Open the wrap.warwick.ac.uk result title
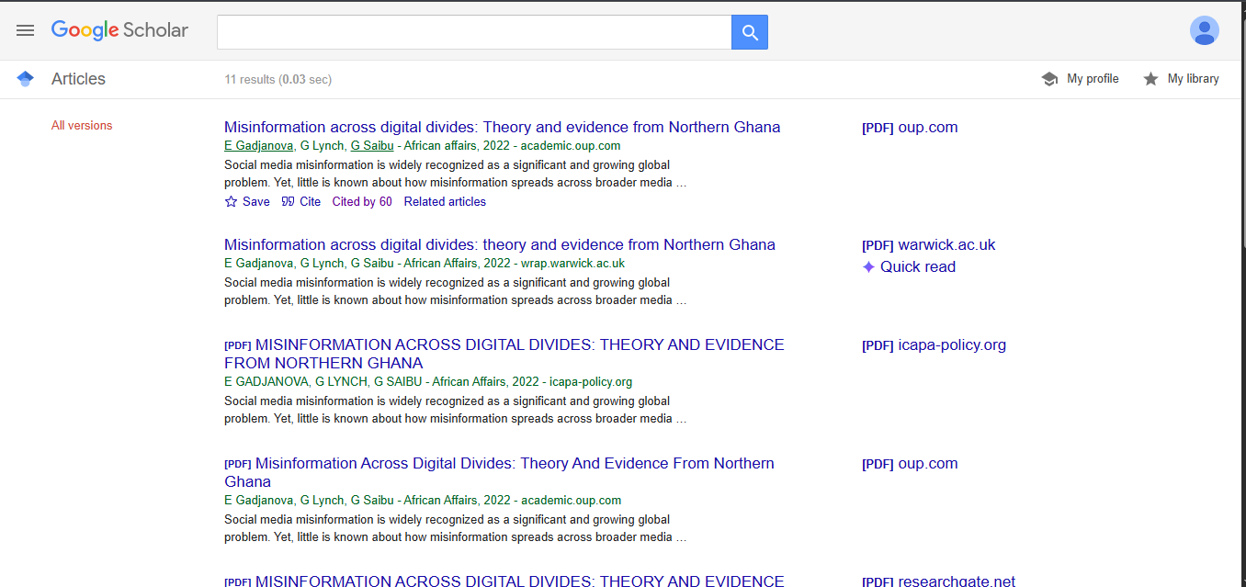 point(500,244)
